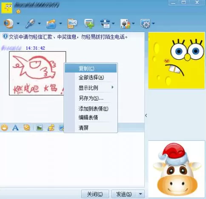Choose Select All (全部选择) in context menu
Image resolution: width=206 pixels, height=199 pixels.
[x=91, y=78]
